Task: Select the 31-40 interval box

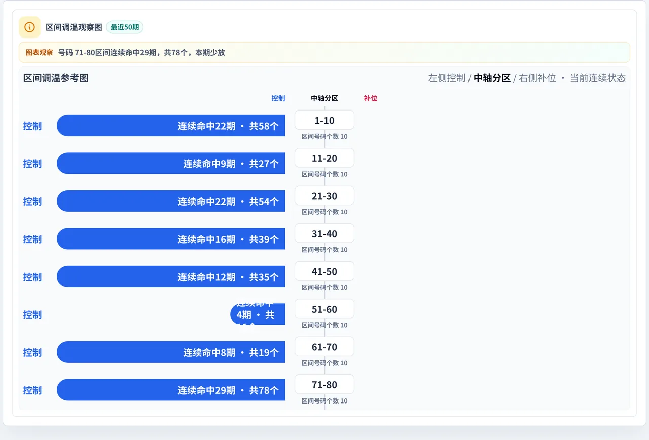Action: 324,234
